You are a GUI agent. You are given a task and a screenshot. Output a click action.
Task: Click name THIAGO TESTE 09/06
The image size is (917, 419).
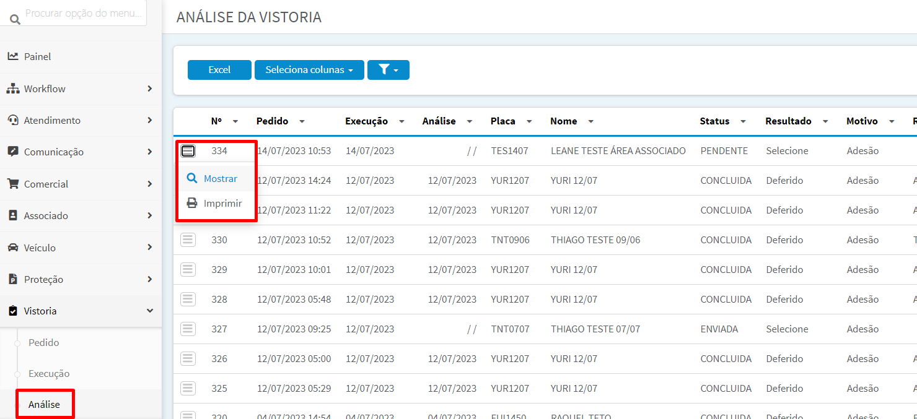tap(595, 240)
